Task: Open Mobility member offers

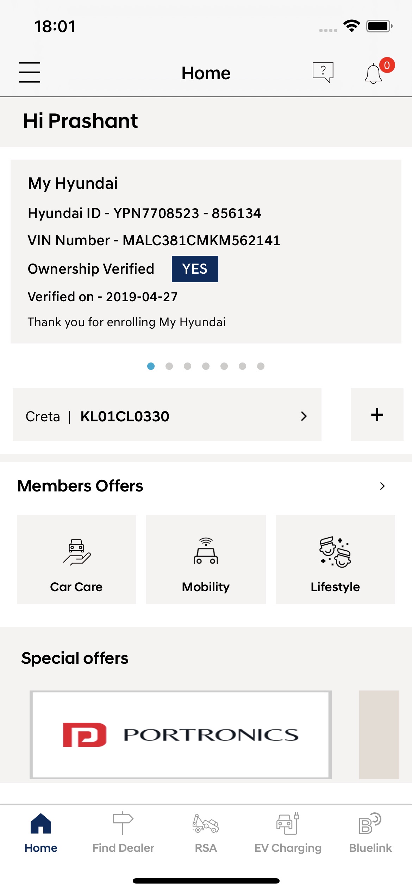Action: [x=206, y=559]
